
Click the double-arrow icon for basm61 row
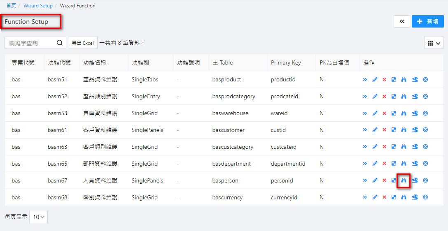tap(365, 130)
